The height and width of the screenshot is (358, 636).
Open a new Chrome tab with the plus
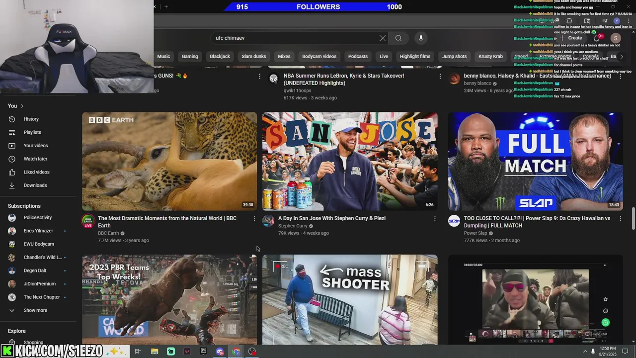(x=166, y=7)
